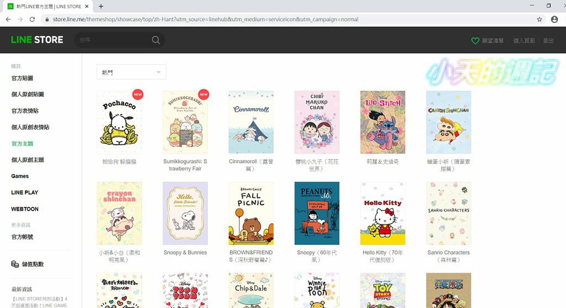Click the LINE STORE特別活動 news link
Viewport: 566px width, 308px height.
(x=39, y=302)
